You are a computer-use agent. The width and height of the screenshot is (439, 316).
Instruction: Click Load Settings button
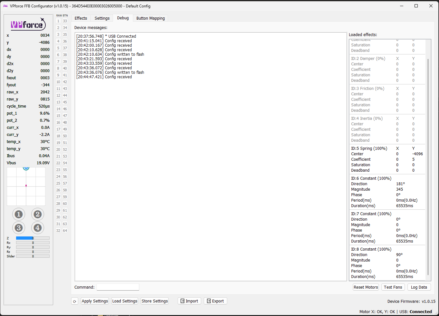[x=125, y=301]
